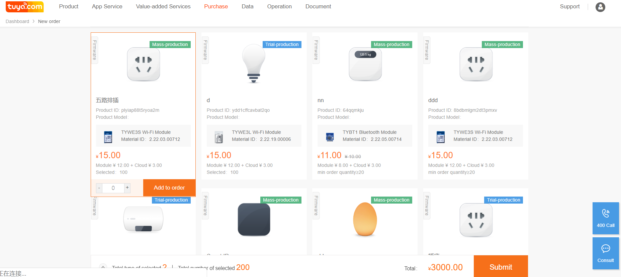
Task: Open the Purchase menu
Action: point(216,6)
